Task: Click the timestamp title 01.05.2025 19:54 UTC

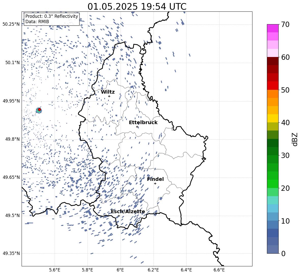Action: tap(137, 7)
